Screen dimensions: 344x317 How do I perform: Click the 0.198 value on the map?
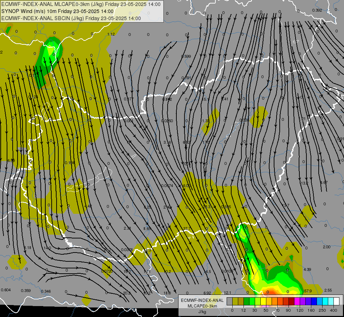point(70,163)
